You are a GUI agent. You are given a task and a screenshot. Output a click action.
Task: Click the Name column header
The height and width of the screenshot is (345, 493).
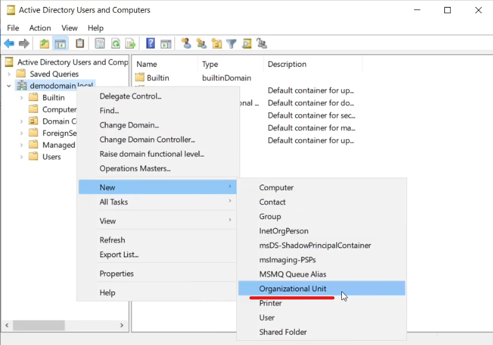coord(147,64)
